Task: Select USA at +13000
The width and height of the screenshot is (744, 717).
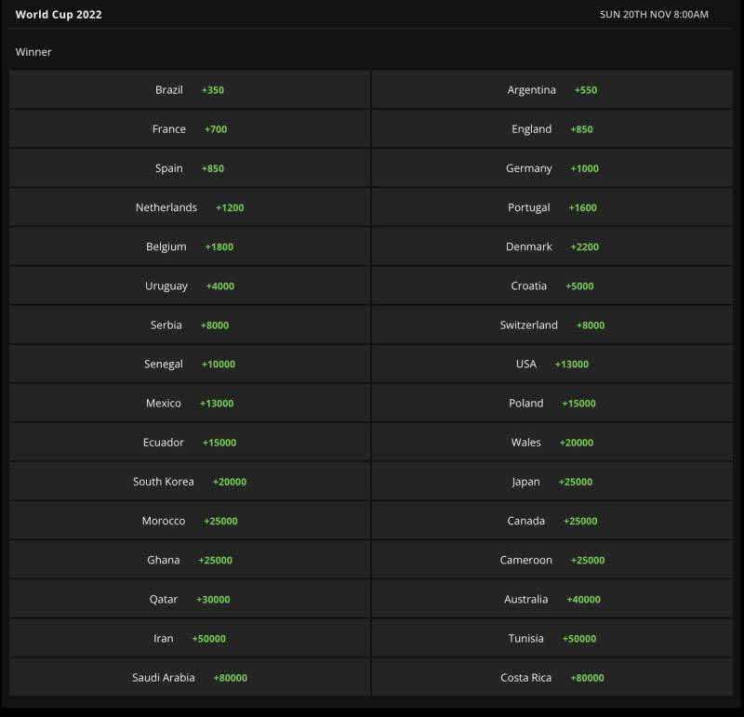Action: click(552, 364)
